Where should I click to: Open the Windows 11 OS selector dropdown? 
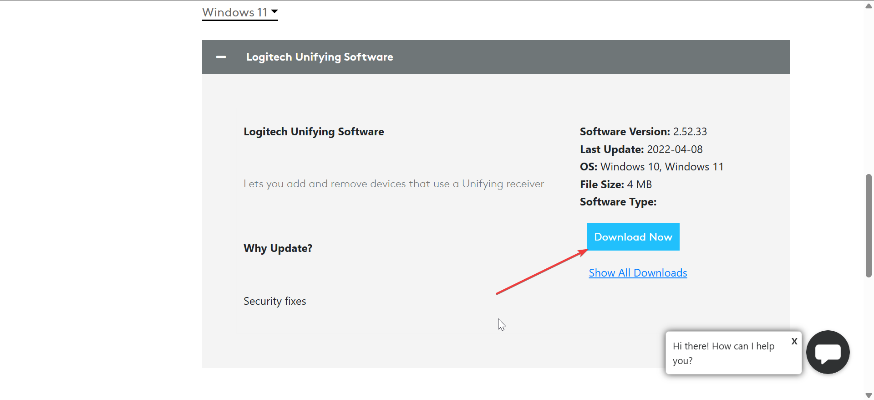240,12
